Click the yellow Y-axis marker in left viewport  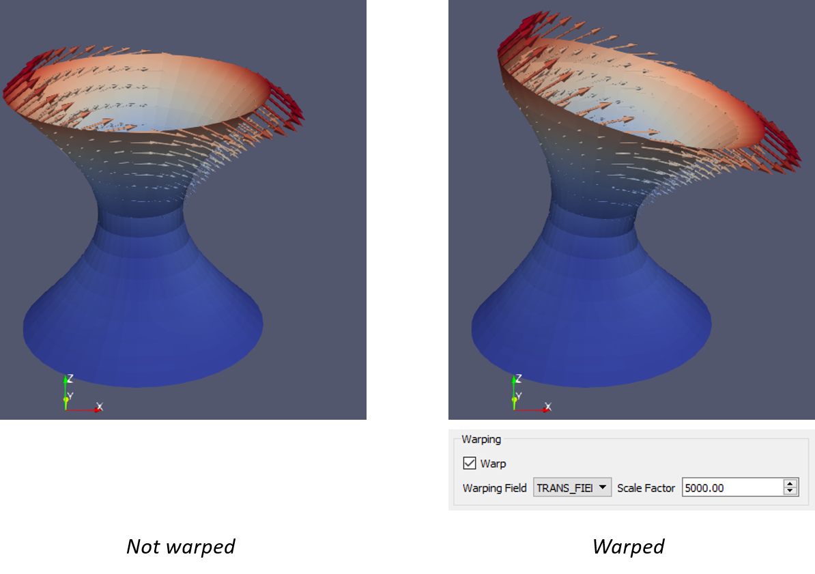[x=66, y=399]
